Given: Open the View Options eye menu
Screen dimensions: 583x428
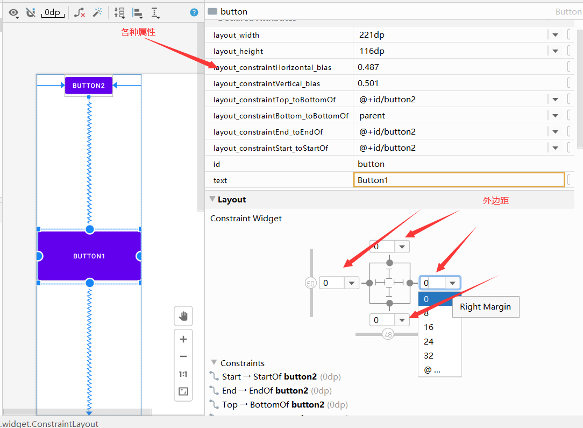Looking at the screenshot, I should click(14, 13).
